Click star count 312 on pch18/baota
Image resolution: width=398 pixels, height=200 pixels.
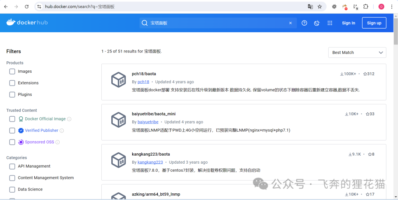click(x=369, y=74)
